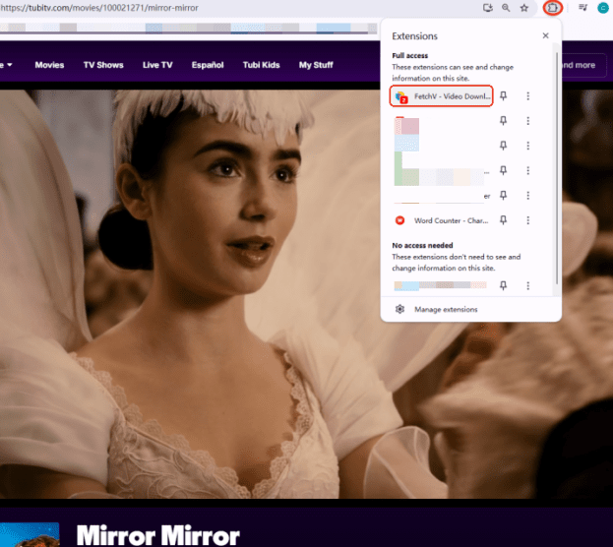Open more options for FetchV extension
This screenshot has height=547, width=613.
(x=528, y=96)
